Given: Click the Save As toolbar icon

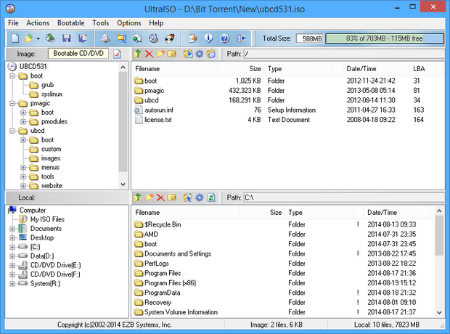Looking at the screenshot, I should (83, 38).
